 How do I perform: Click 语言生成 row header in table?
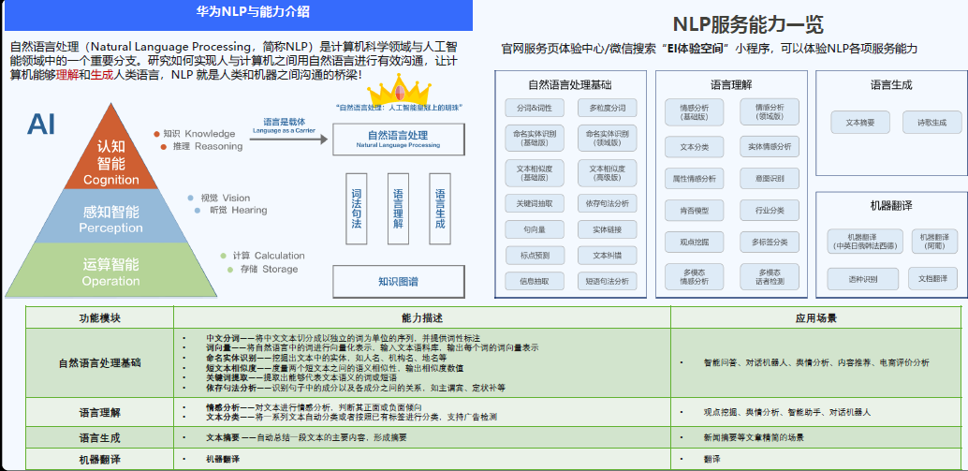point(99,437)
